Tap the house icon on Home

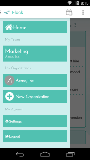click(x=9, y=27)
